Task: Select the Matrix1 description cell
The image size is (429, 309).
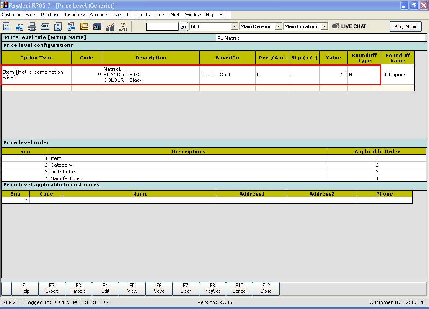Action: click(150, 75)
